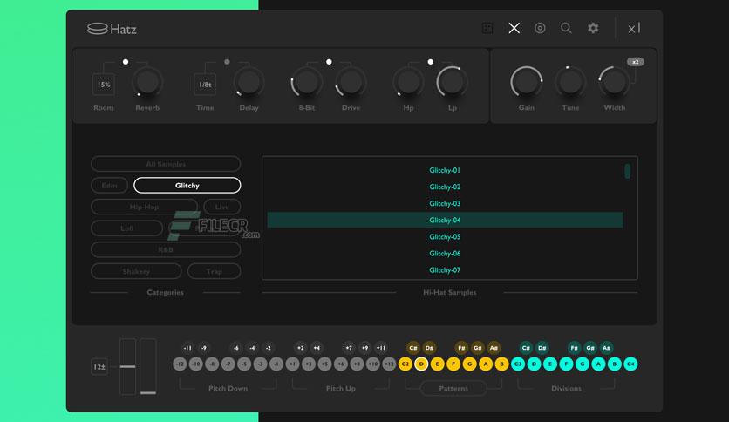The width and height of the screenshot is (729, 422).
Task: Click the magnifier search icon
Action: 566,28
